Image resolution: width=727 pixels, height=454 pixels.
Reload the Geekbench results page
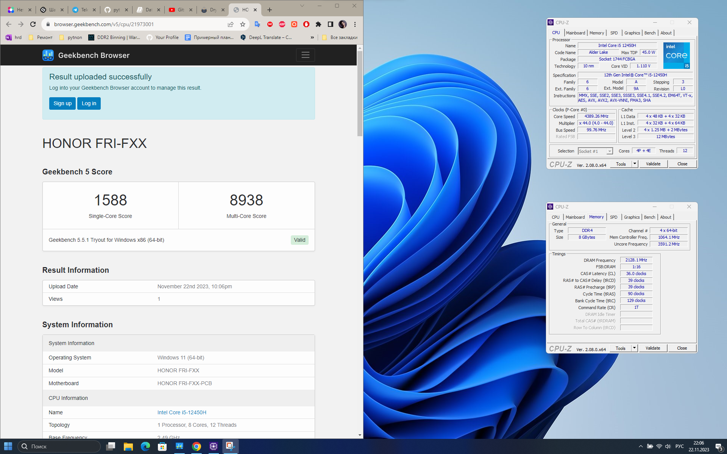click(33, 24)
